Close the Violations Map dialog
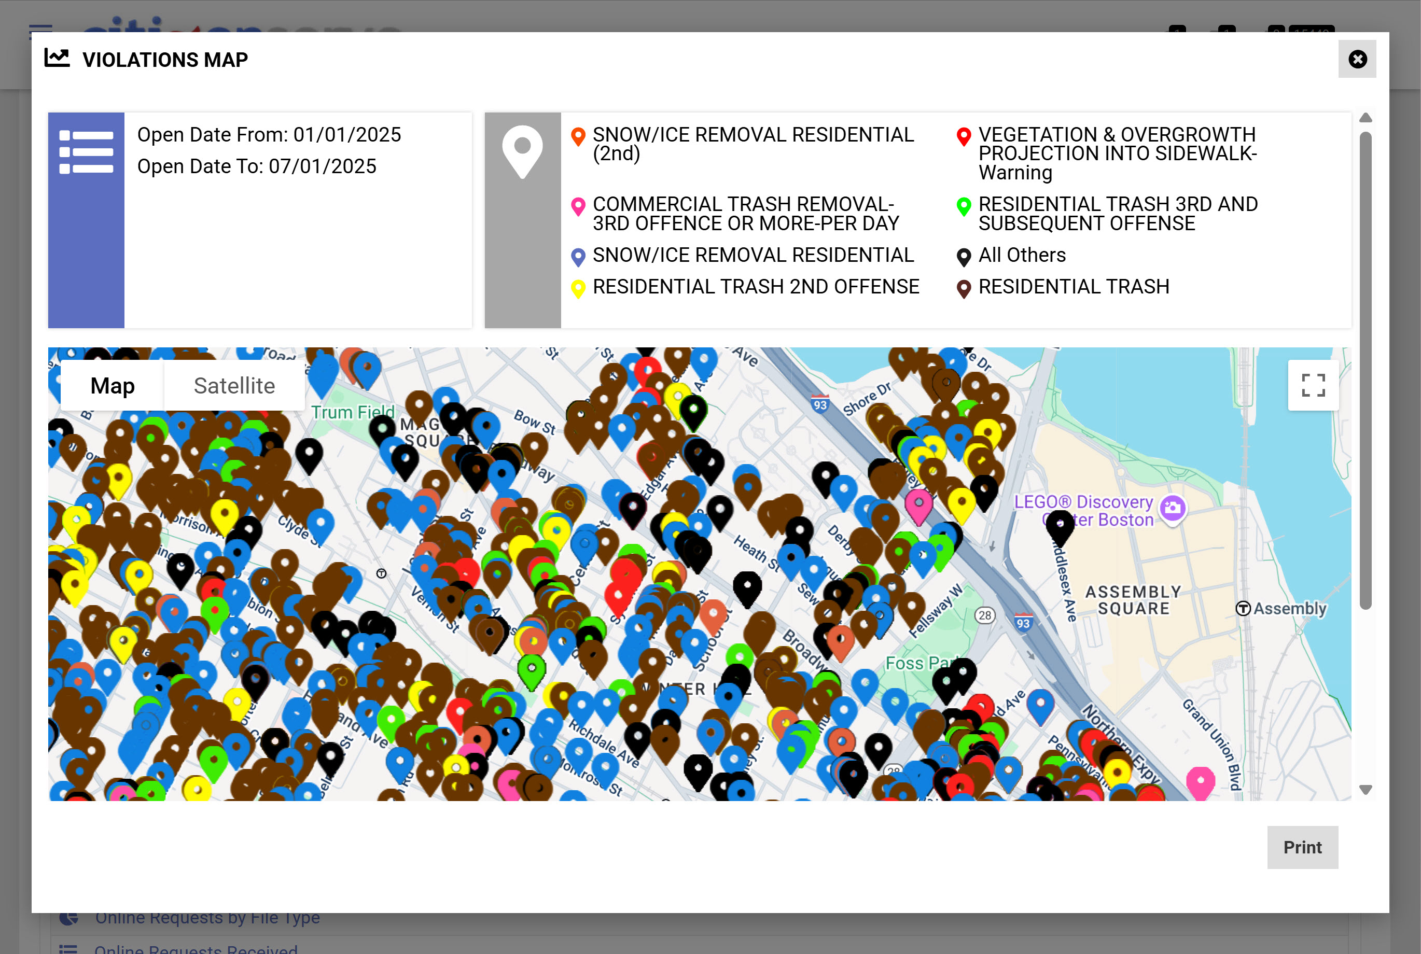 [1357, 59]
